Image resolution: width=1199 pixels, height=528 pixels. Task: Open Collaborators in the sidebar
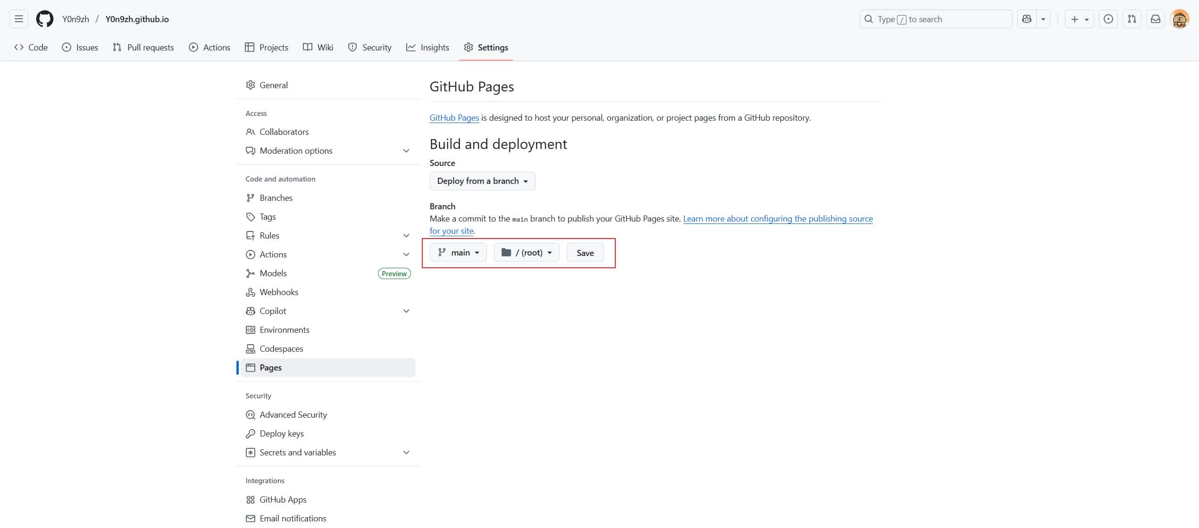click(x=328, y=132)
